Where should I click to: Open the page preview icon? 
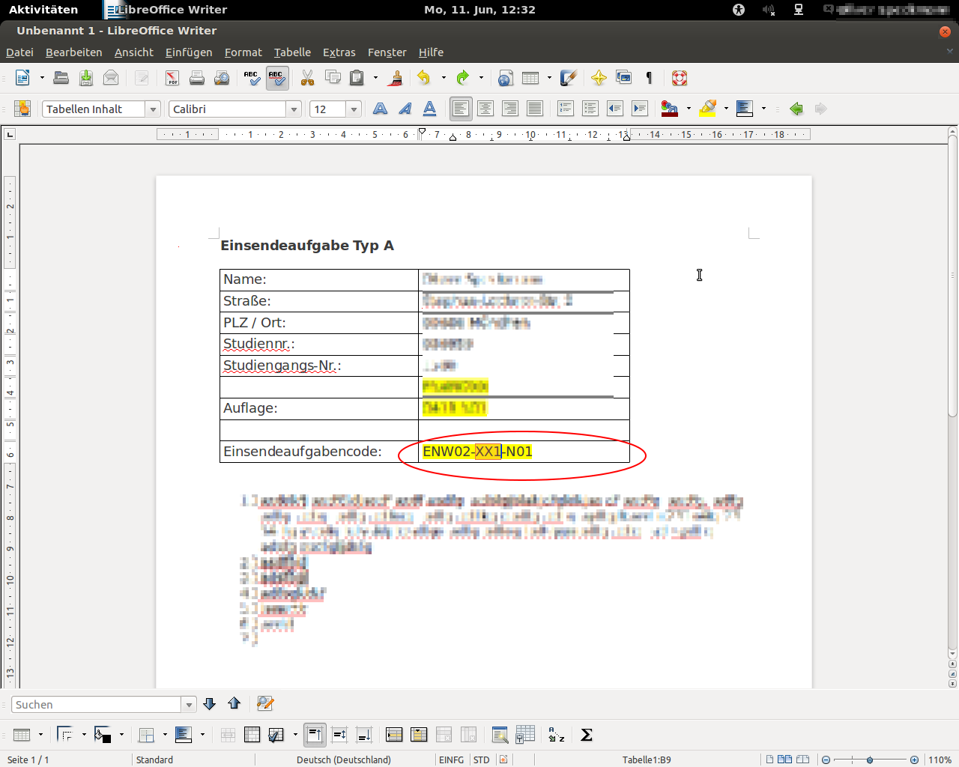tap(222, 78)
